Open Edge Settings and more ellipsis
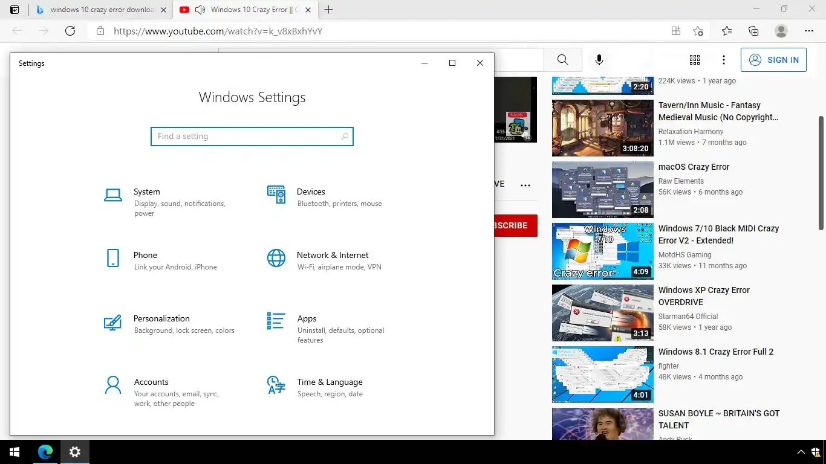The height and width of the screenshot is (464, 826). click(809, 31)
